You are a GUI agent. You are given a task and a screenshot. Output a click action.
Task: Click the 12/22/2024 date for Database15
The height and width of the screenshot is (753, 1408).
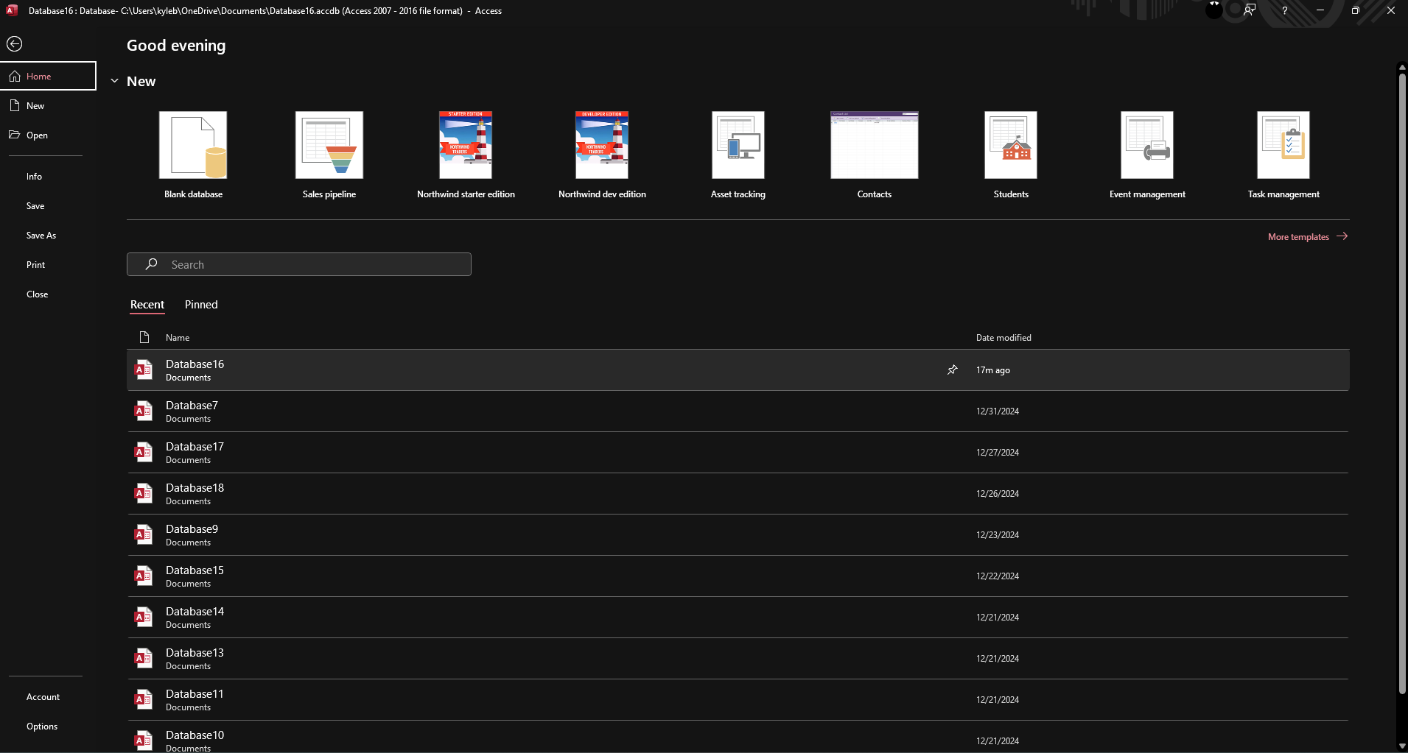pyautogui.click(x=998, y=576)
